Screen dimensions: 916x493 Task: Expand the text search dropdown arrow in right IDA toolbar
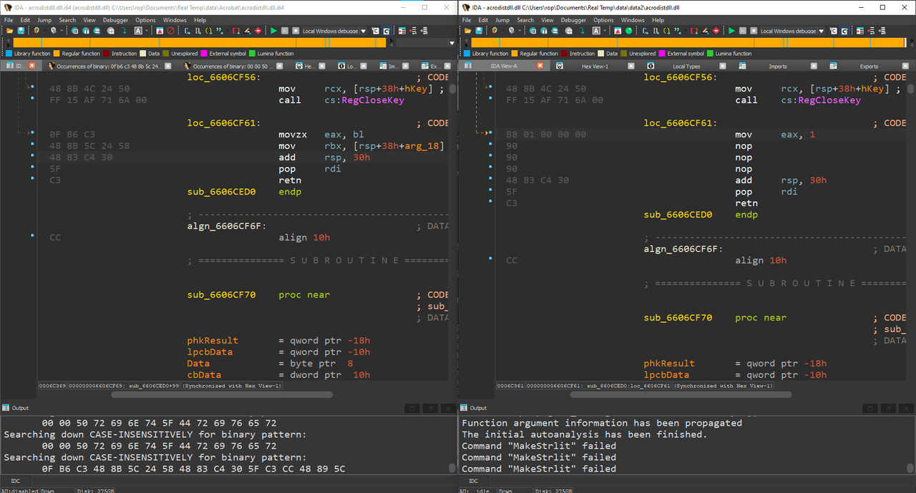pos(605,31)
